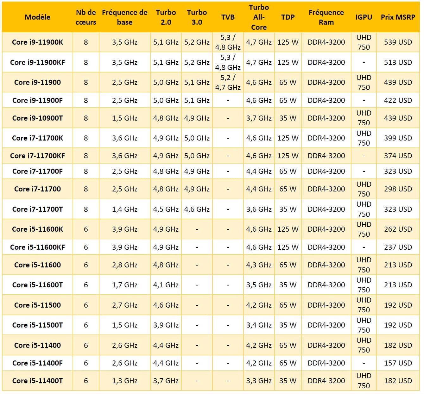Select the "237 USD" price cell
Screen dimensions: 424x394
(x=398, y=247)
